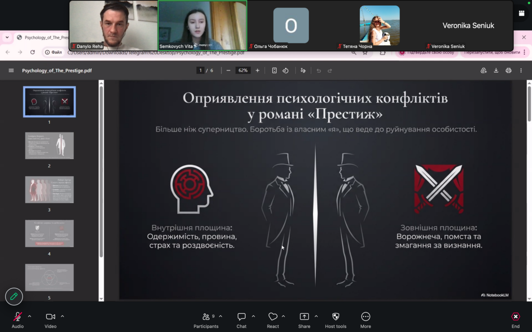Click the Share screen button

click(304, 317)
